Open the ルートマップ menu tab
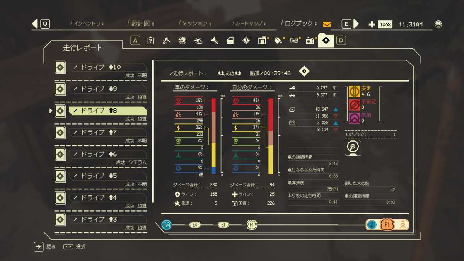This screenshot has width=464, height=261. coord(251,24)
